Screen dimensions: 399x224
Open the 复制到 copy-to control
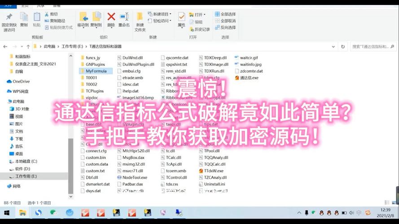(96, 20)
